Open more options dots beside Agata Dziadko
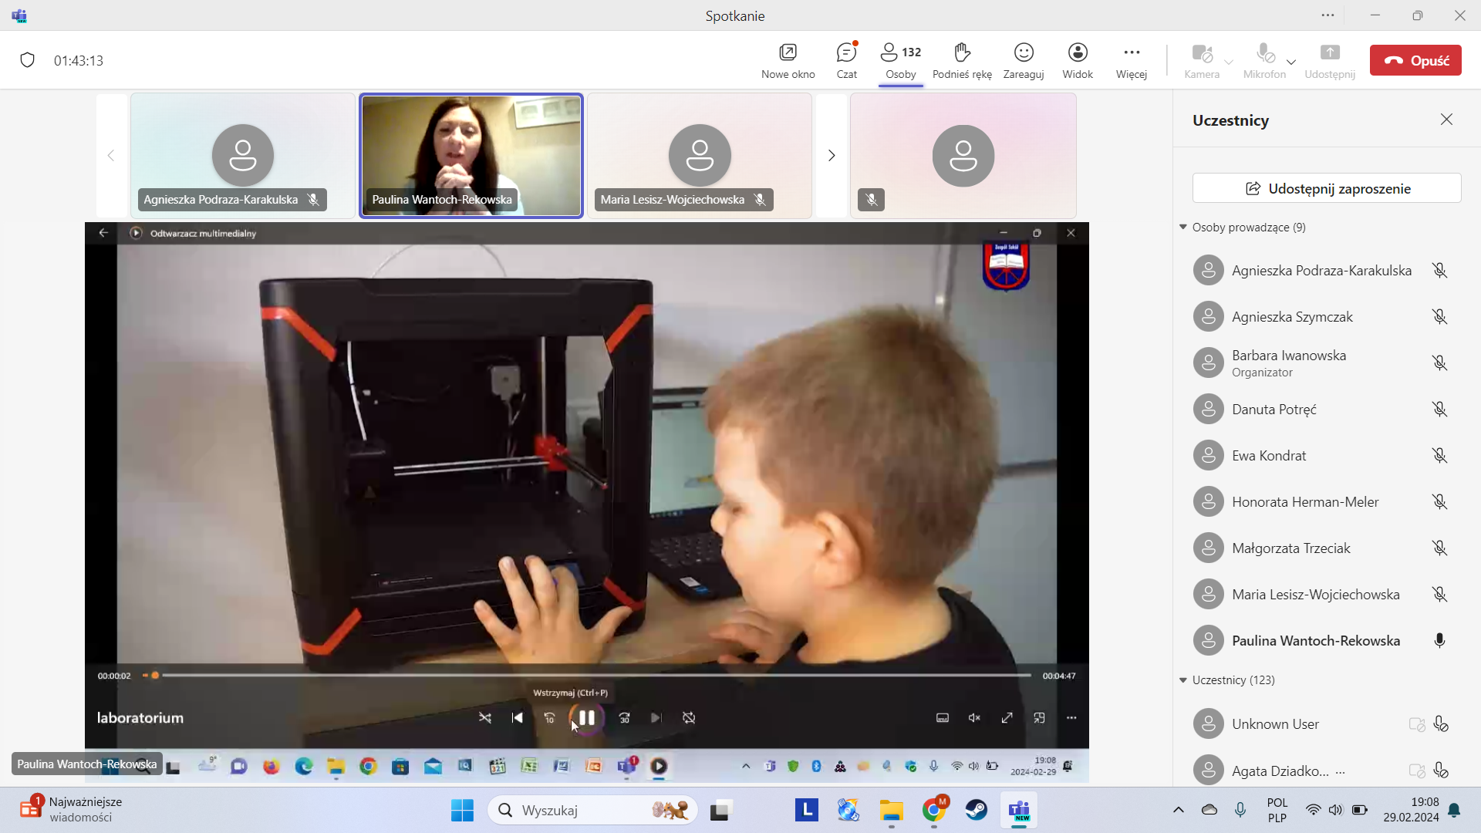The height and width of the screenshot is (833, 1481). coord(1340,771)
